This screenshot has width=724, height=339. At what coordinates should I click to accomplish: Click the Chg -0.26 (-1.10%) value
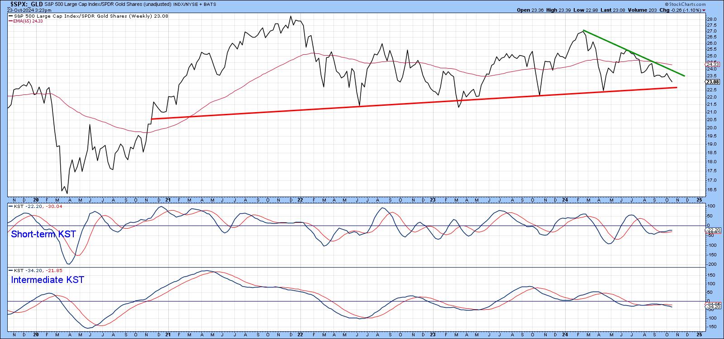click(x=681, y=10)
